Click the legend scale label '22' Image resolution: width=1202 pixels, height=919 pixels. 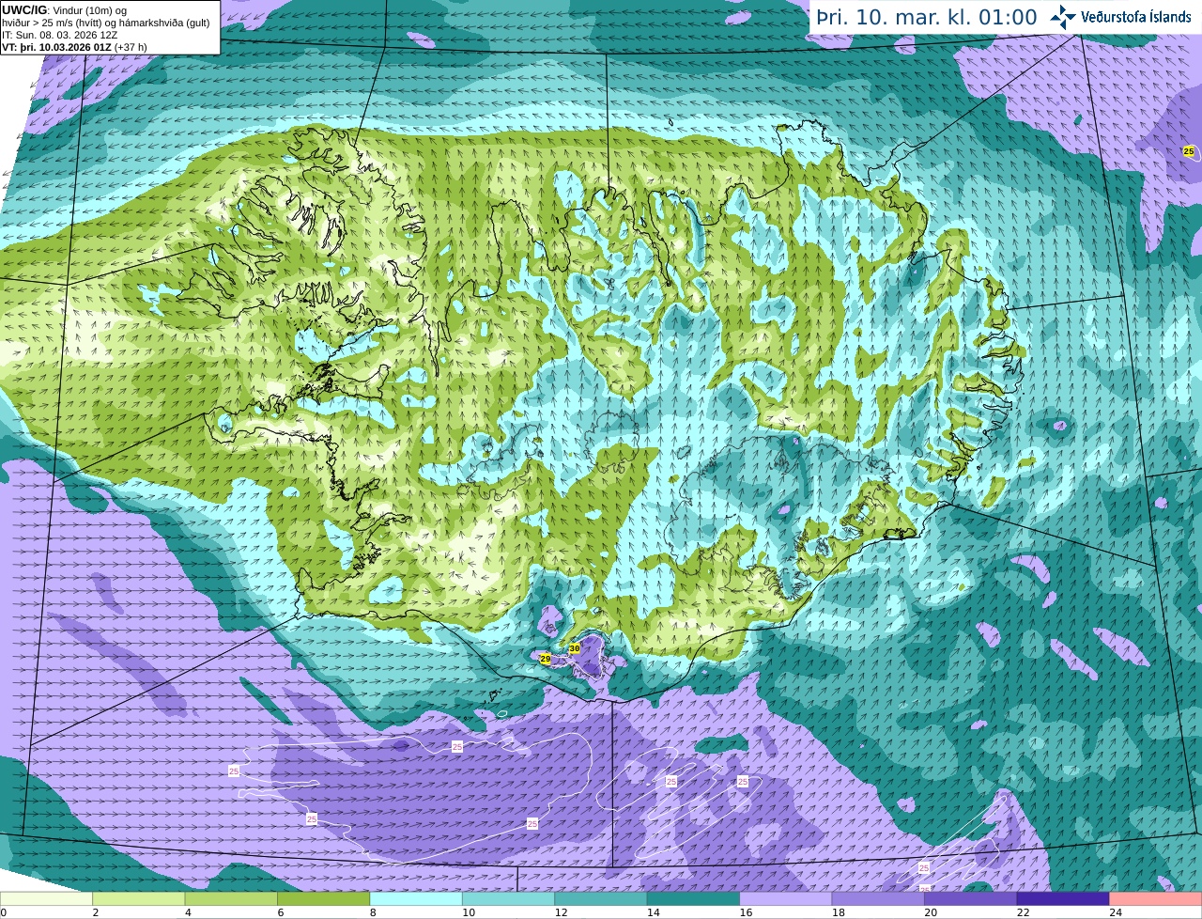coord(1024,912)
